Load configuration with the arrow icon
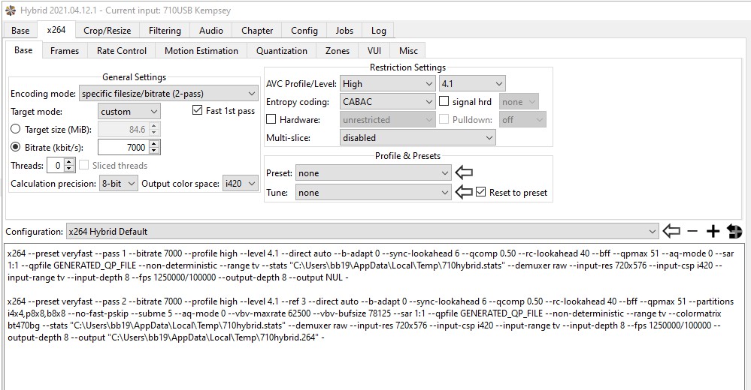This screenshot has width=751, height=390. click(x=671, y=231)
